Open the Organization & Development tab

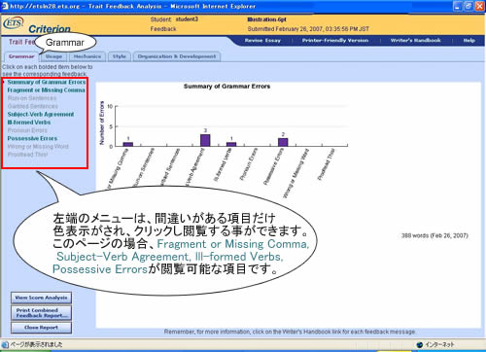(x=177, y=56)
